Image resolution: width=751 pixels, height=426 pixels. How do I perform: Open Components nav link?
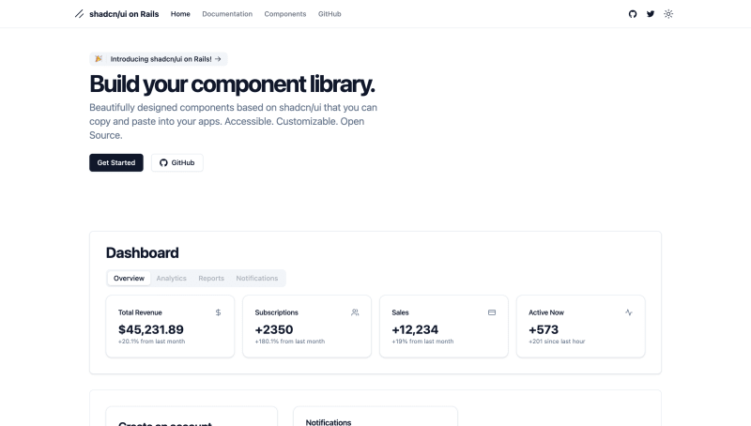(285, 14)
